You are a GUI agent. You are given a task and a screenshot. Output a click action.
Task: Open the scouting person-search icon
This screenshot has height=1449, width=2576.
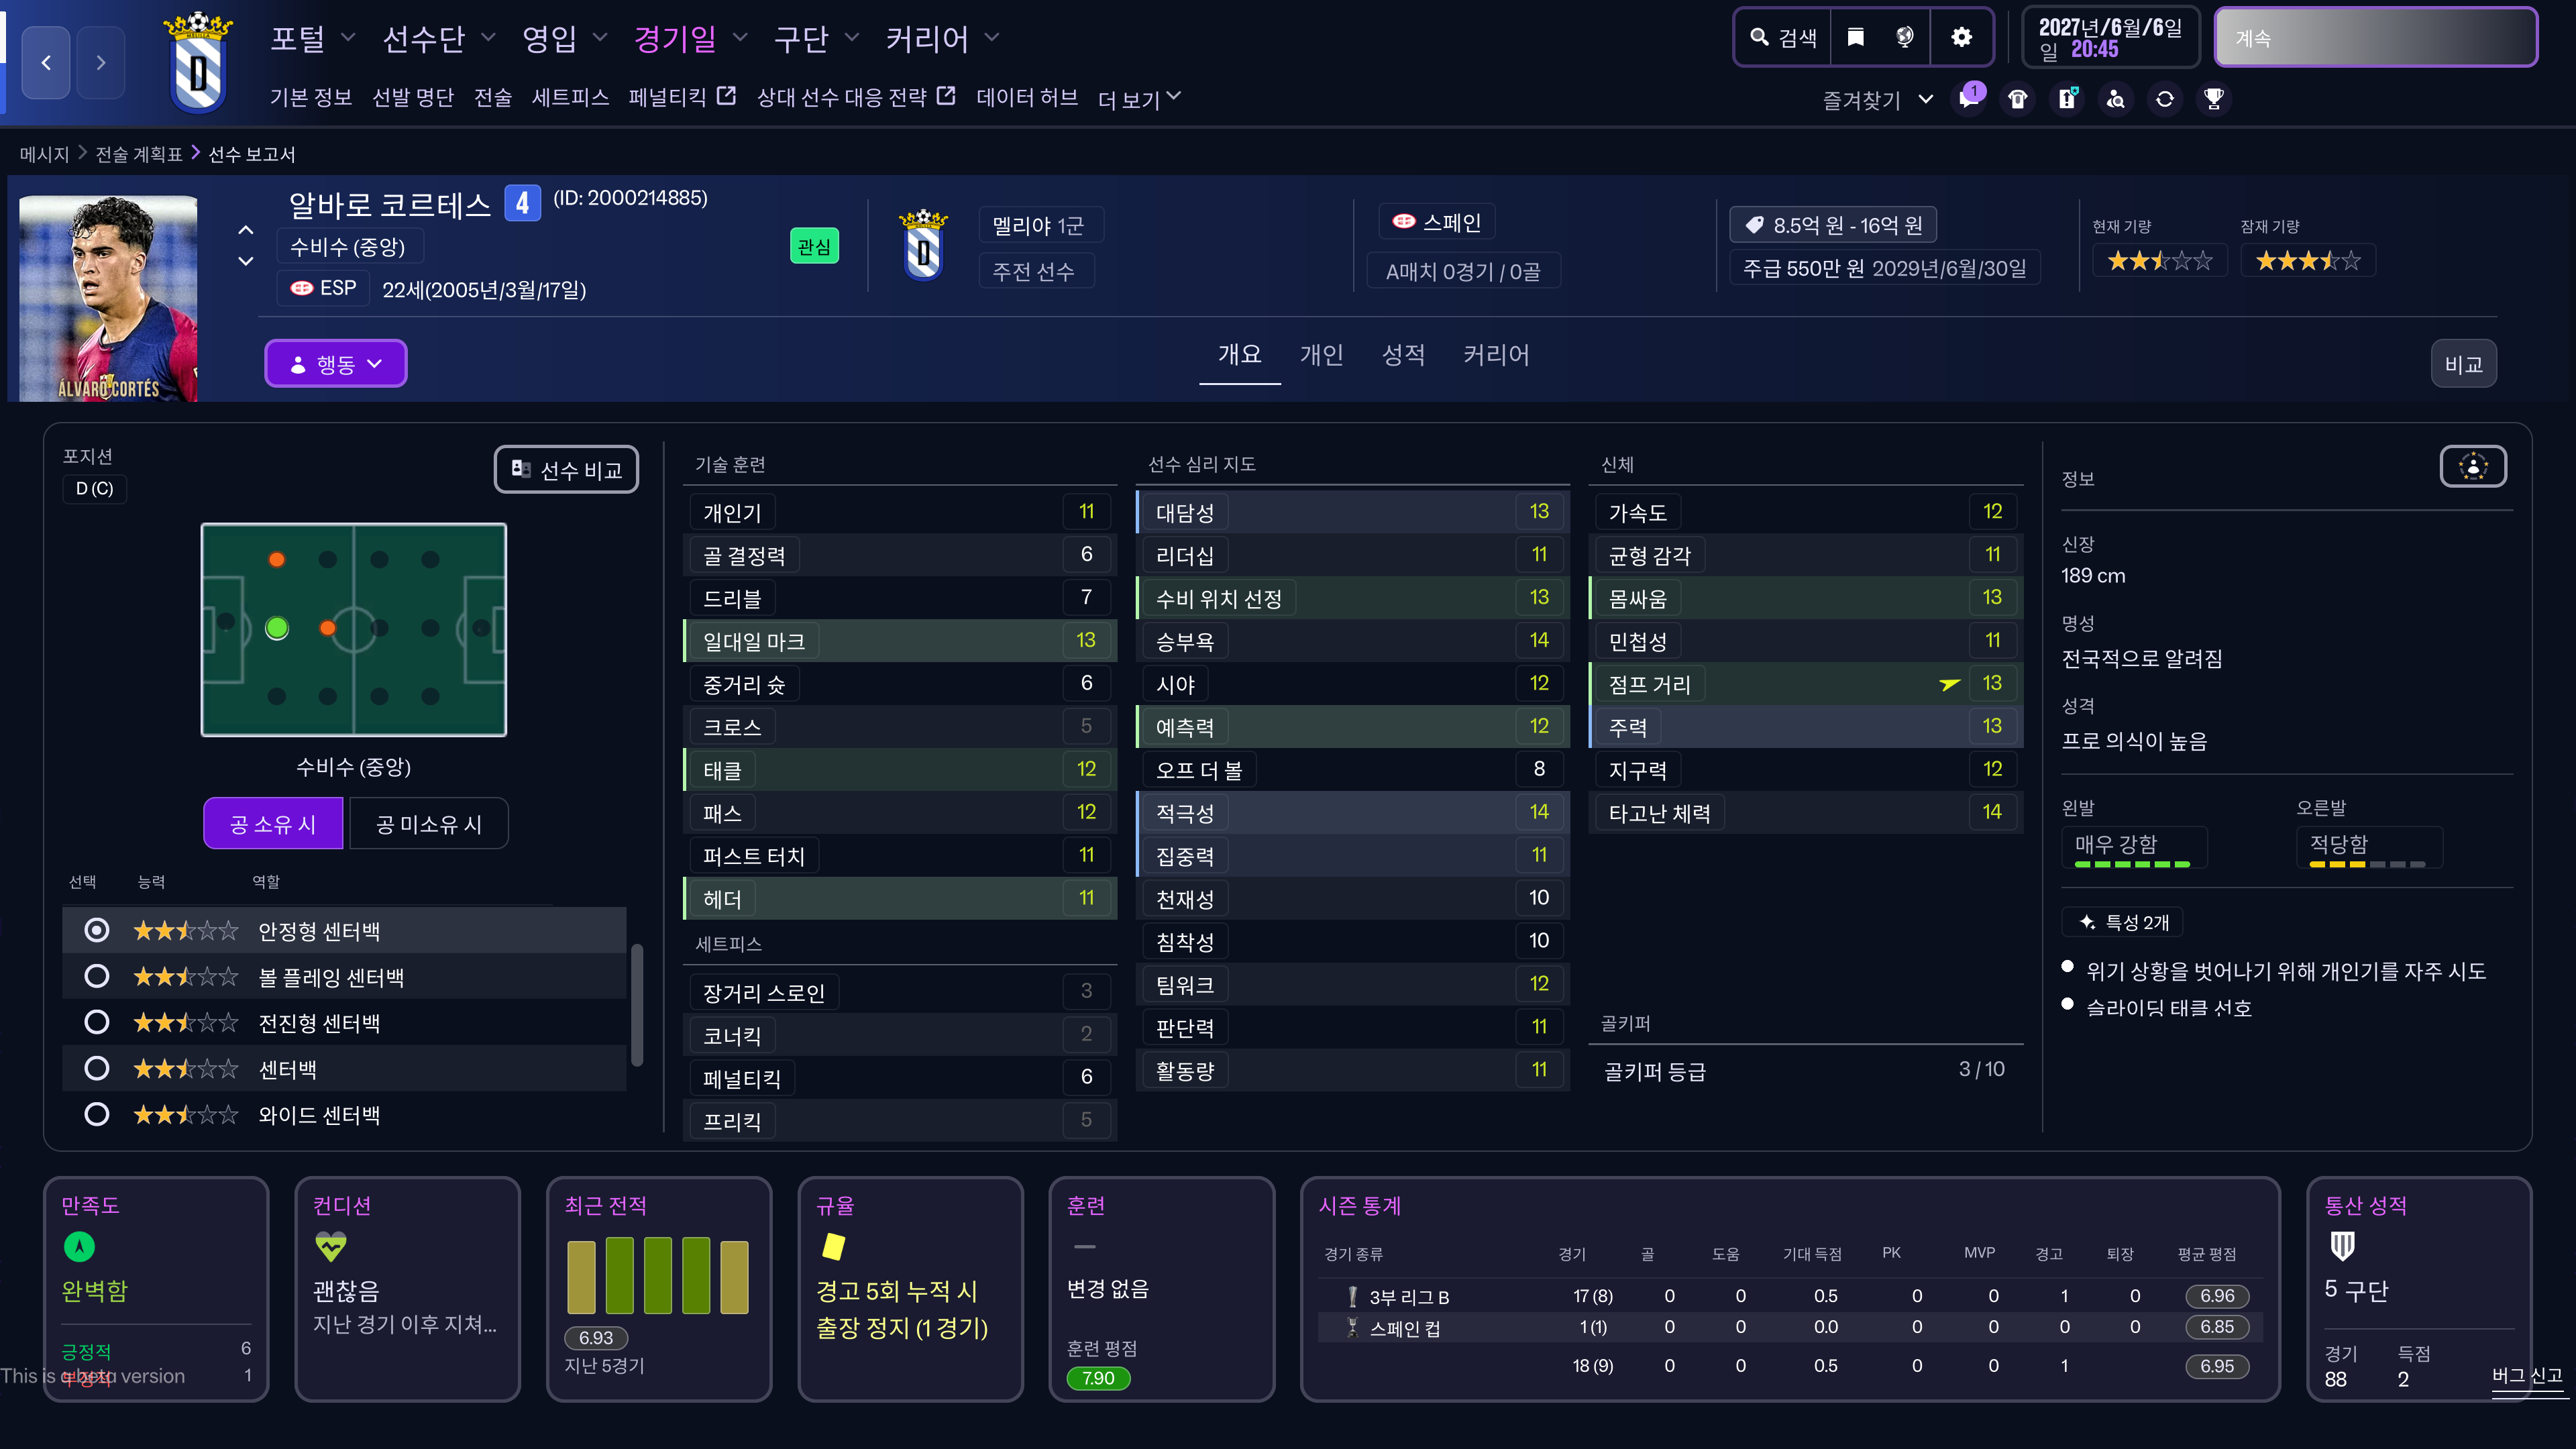2116,99
